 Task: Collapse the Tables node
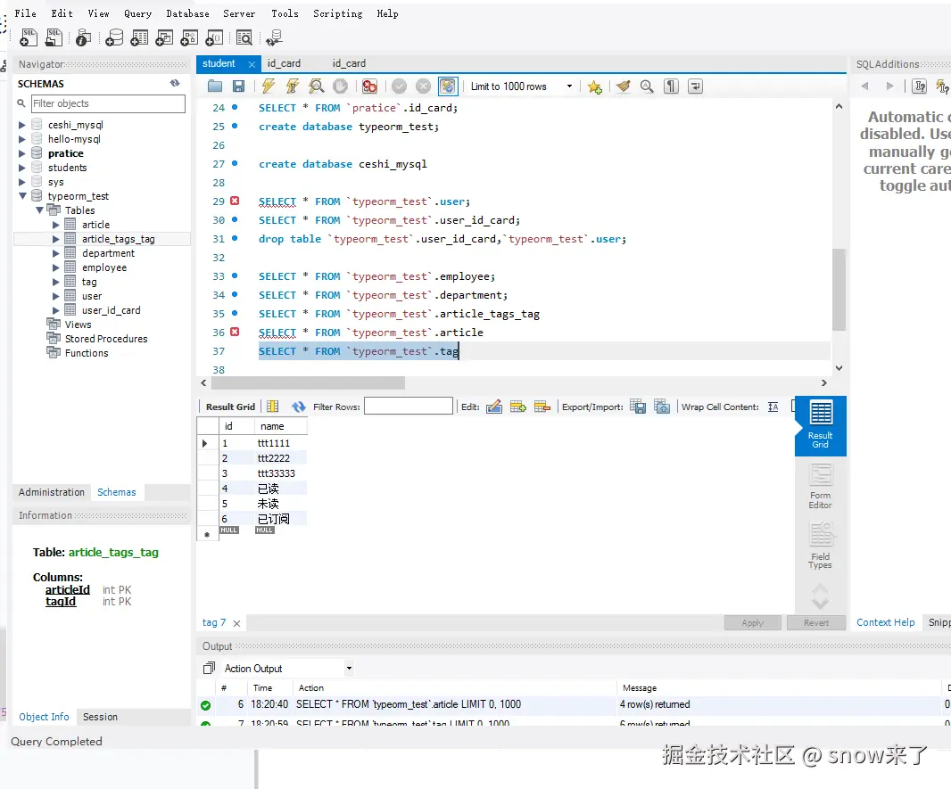(x=39, y=210)
